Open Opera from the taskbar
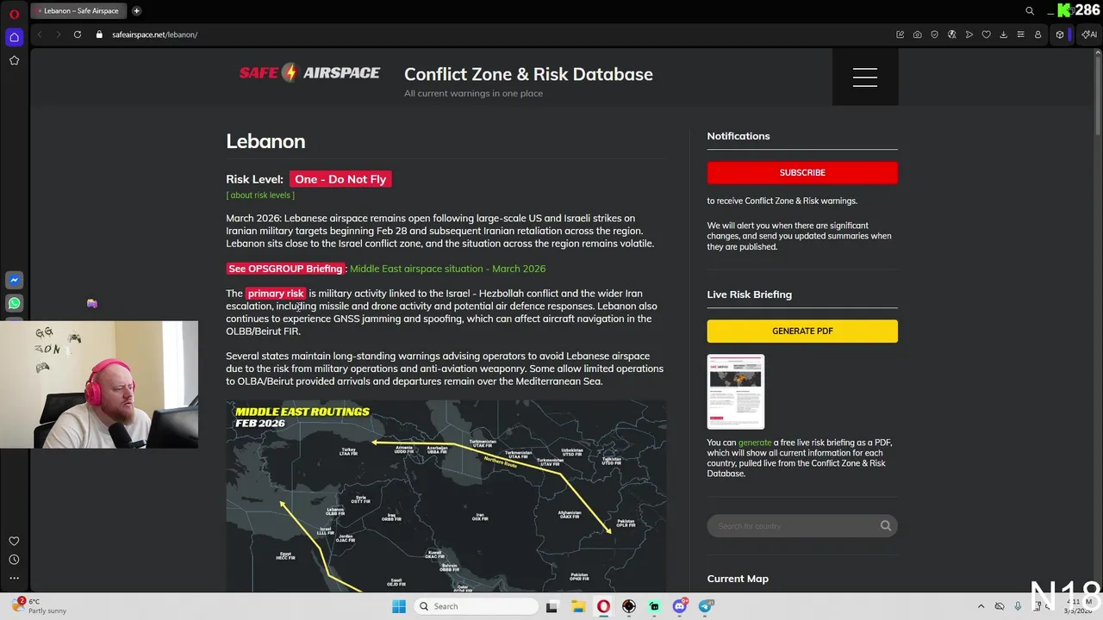This screenshot has height=620, width=1103. click(603, 606)
